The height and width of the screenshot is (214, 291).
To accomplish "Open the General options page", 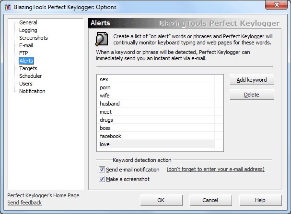I will (28, 22).
